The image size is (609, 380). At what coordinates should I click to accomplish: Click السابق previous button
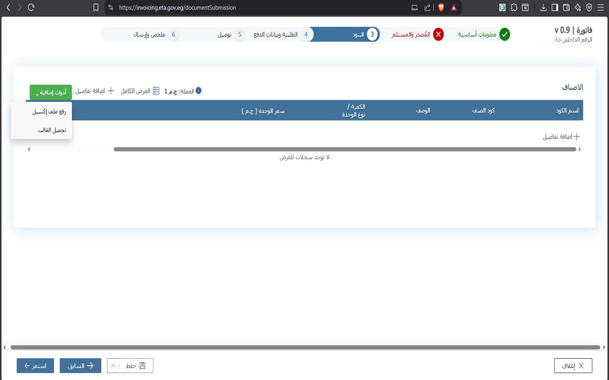click(80, 366)
